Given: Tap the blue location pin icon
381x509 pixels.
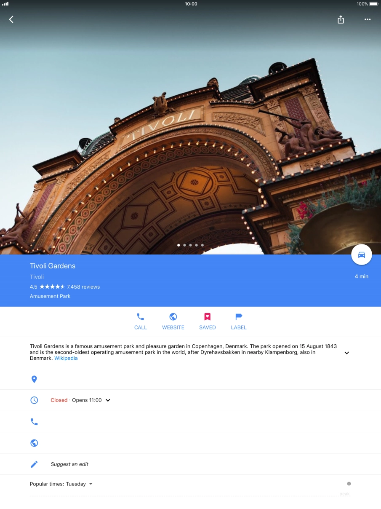Looking at the screenshot, I should pyautogui.click(x=34, y=379).
